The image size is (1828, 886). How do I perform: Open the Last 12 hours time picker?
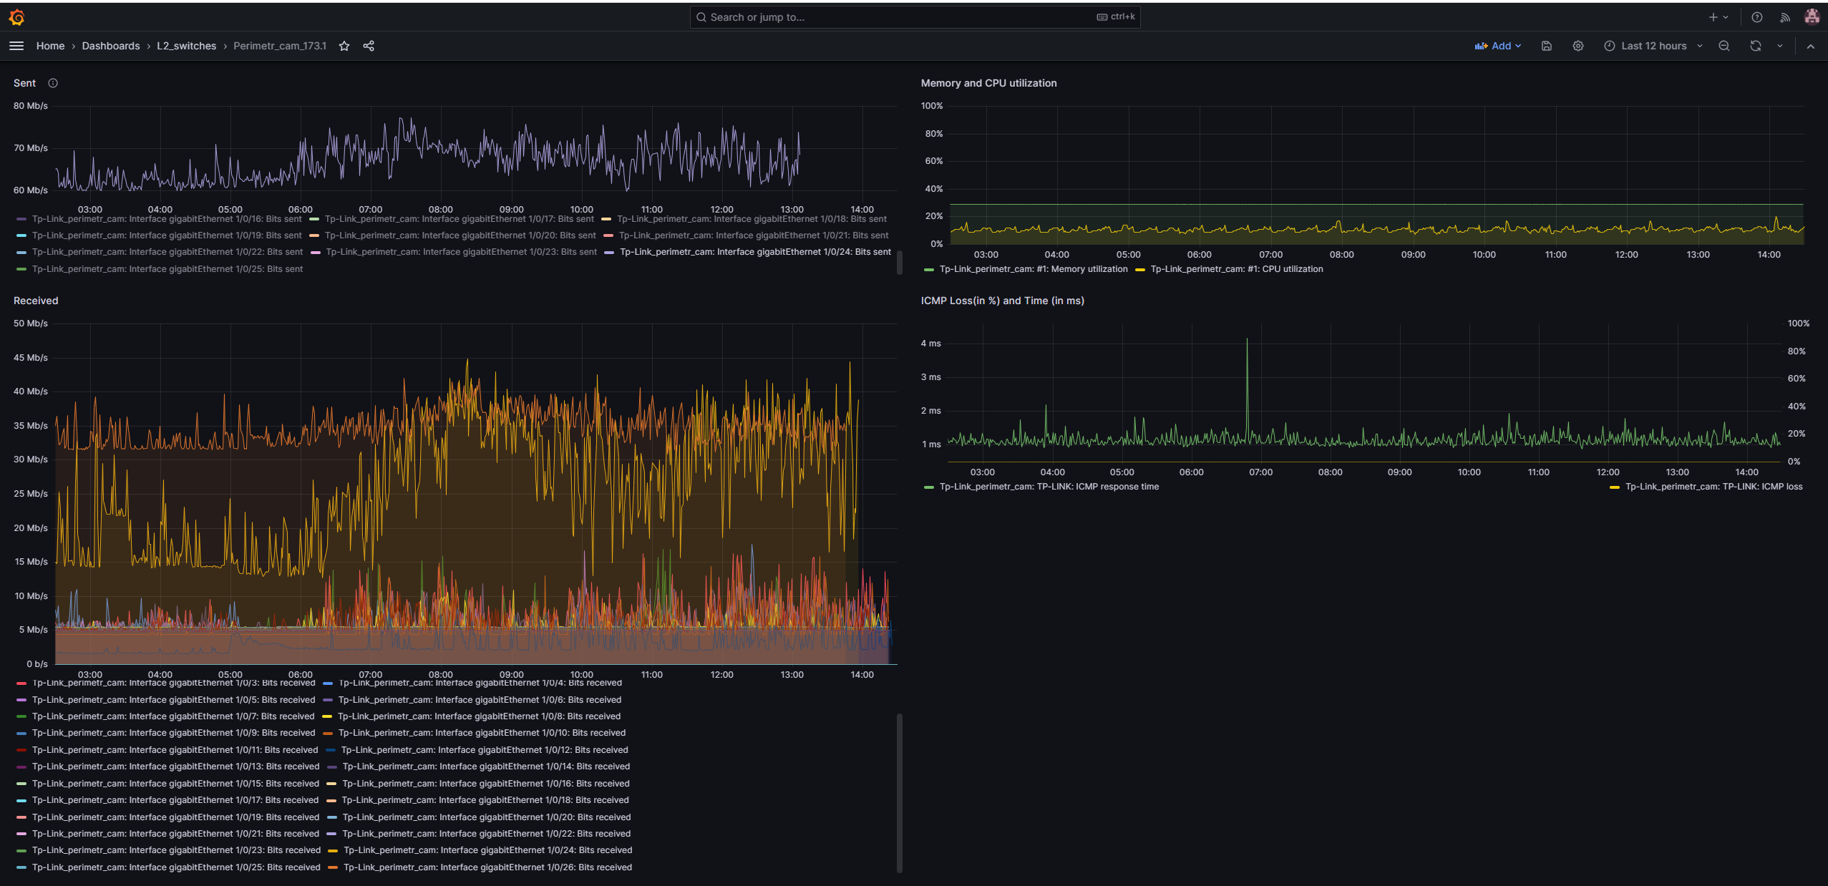pyautogui.click(x=1653, y=46)
